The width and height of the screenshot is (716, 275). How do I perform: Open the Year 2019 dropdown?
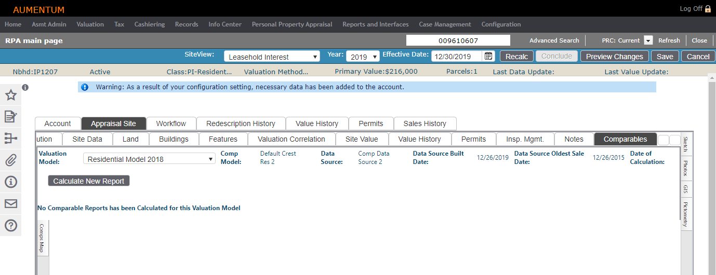(362, 57)
